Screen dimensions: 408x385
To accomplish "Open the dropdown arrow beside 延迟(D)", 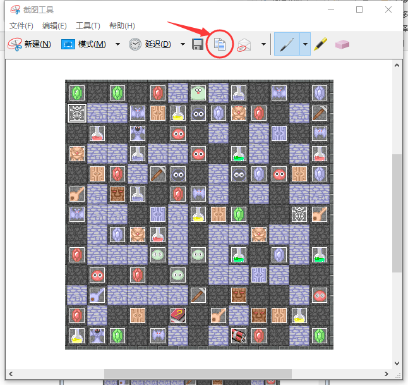I will [183, 44].
